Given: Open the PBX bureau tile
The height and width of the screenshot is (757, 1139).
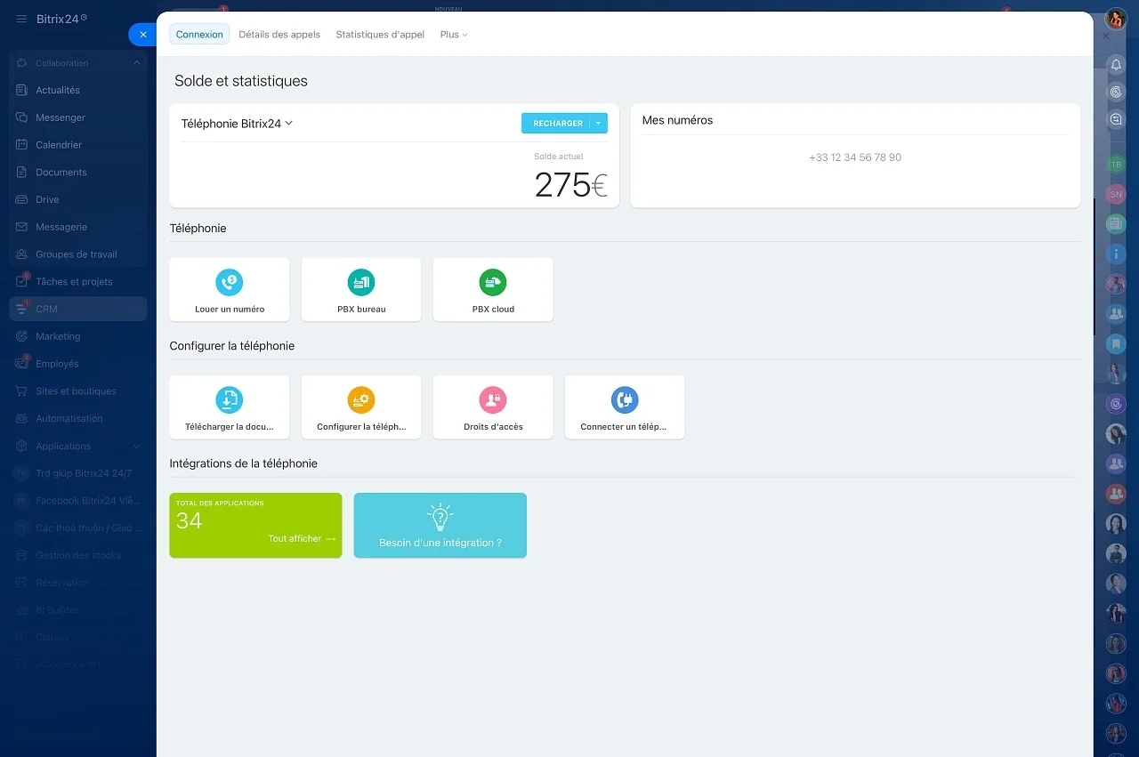Looking at the screenshot, I should click(x=361, y=289).
